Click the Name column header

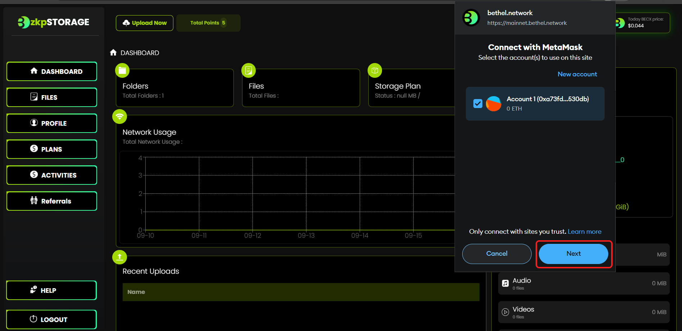(136, 292)
